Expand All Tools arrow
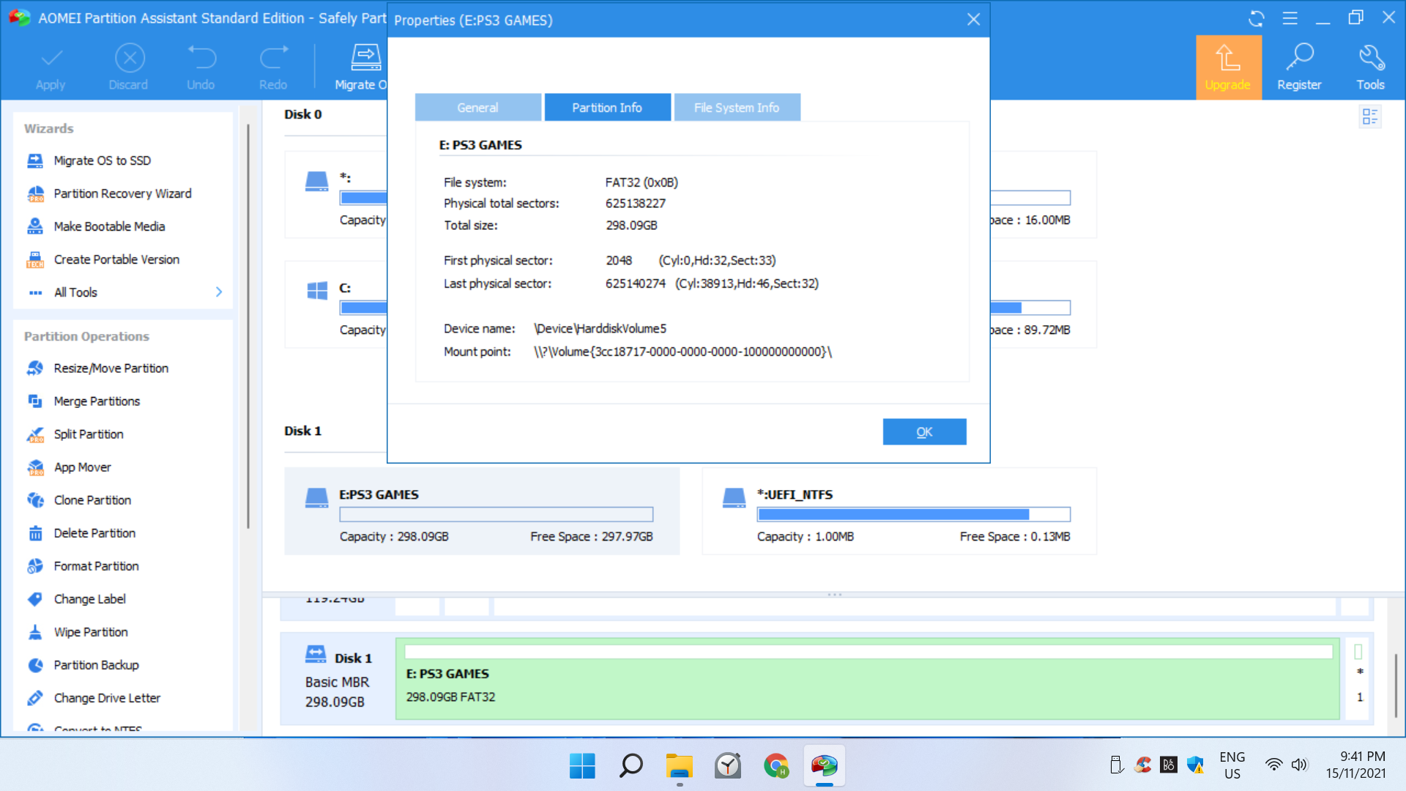This screenshot has height=791, width=1406. tap(219, 292)
